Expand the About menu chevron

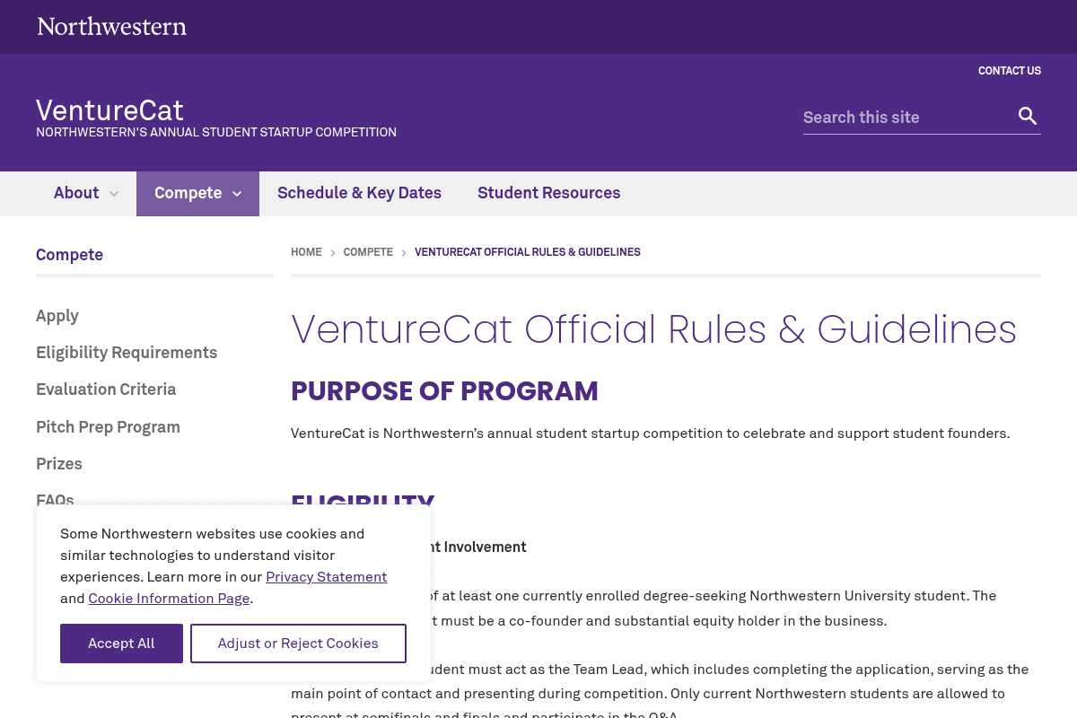click(114, 194)
